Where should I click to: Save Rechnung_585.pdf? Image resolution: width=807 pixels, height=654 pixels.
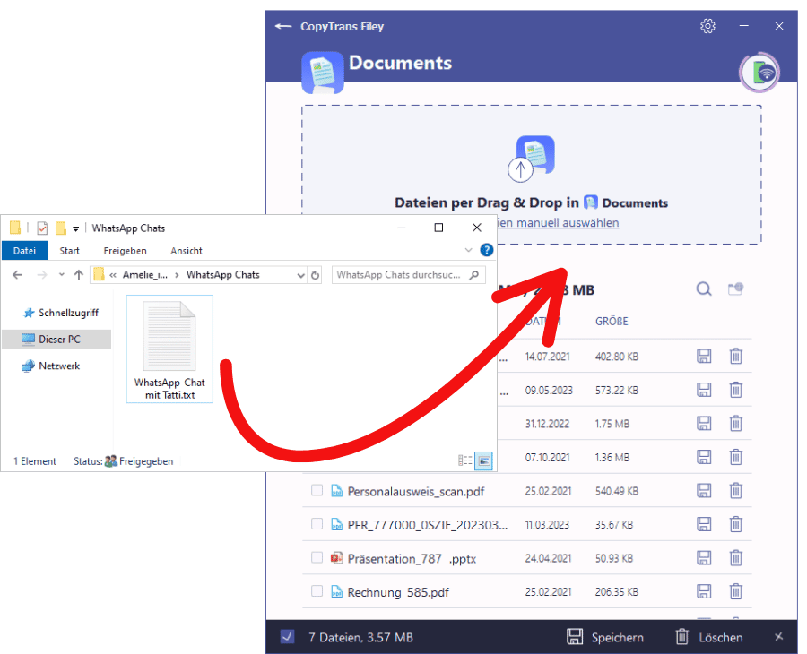(x=704, y=592)
